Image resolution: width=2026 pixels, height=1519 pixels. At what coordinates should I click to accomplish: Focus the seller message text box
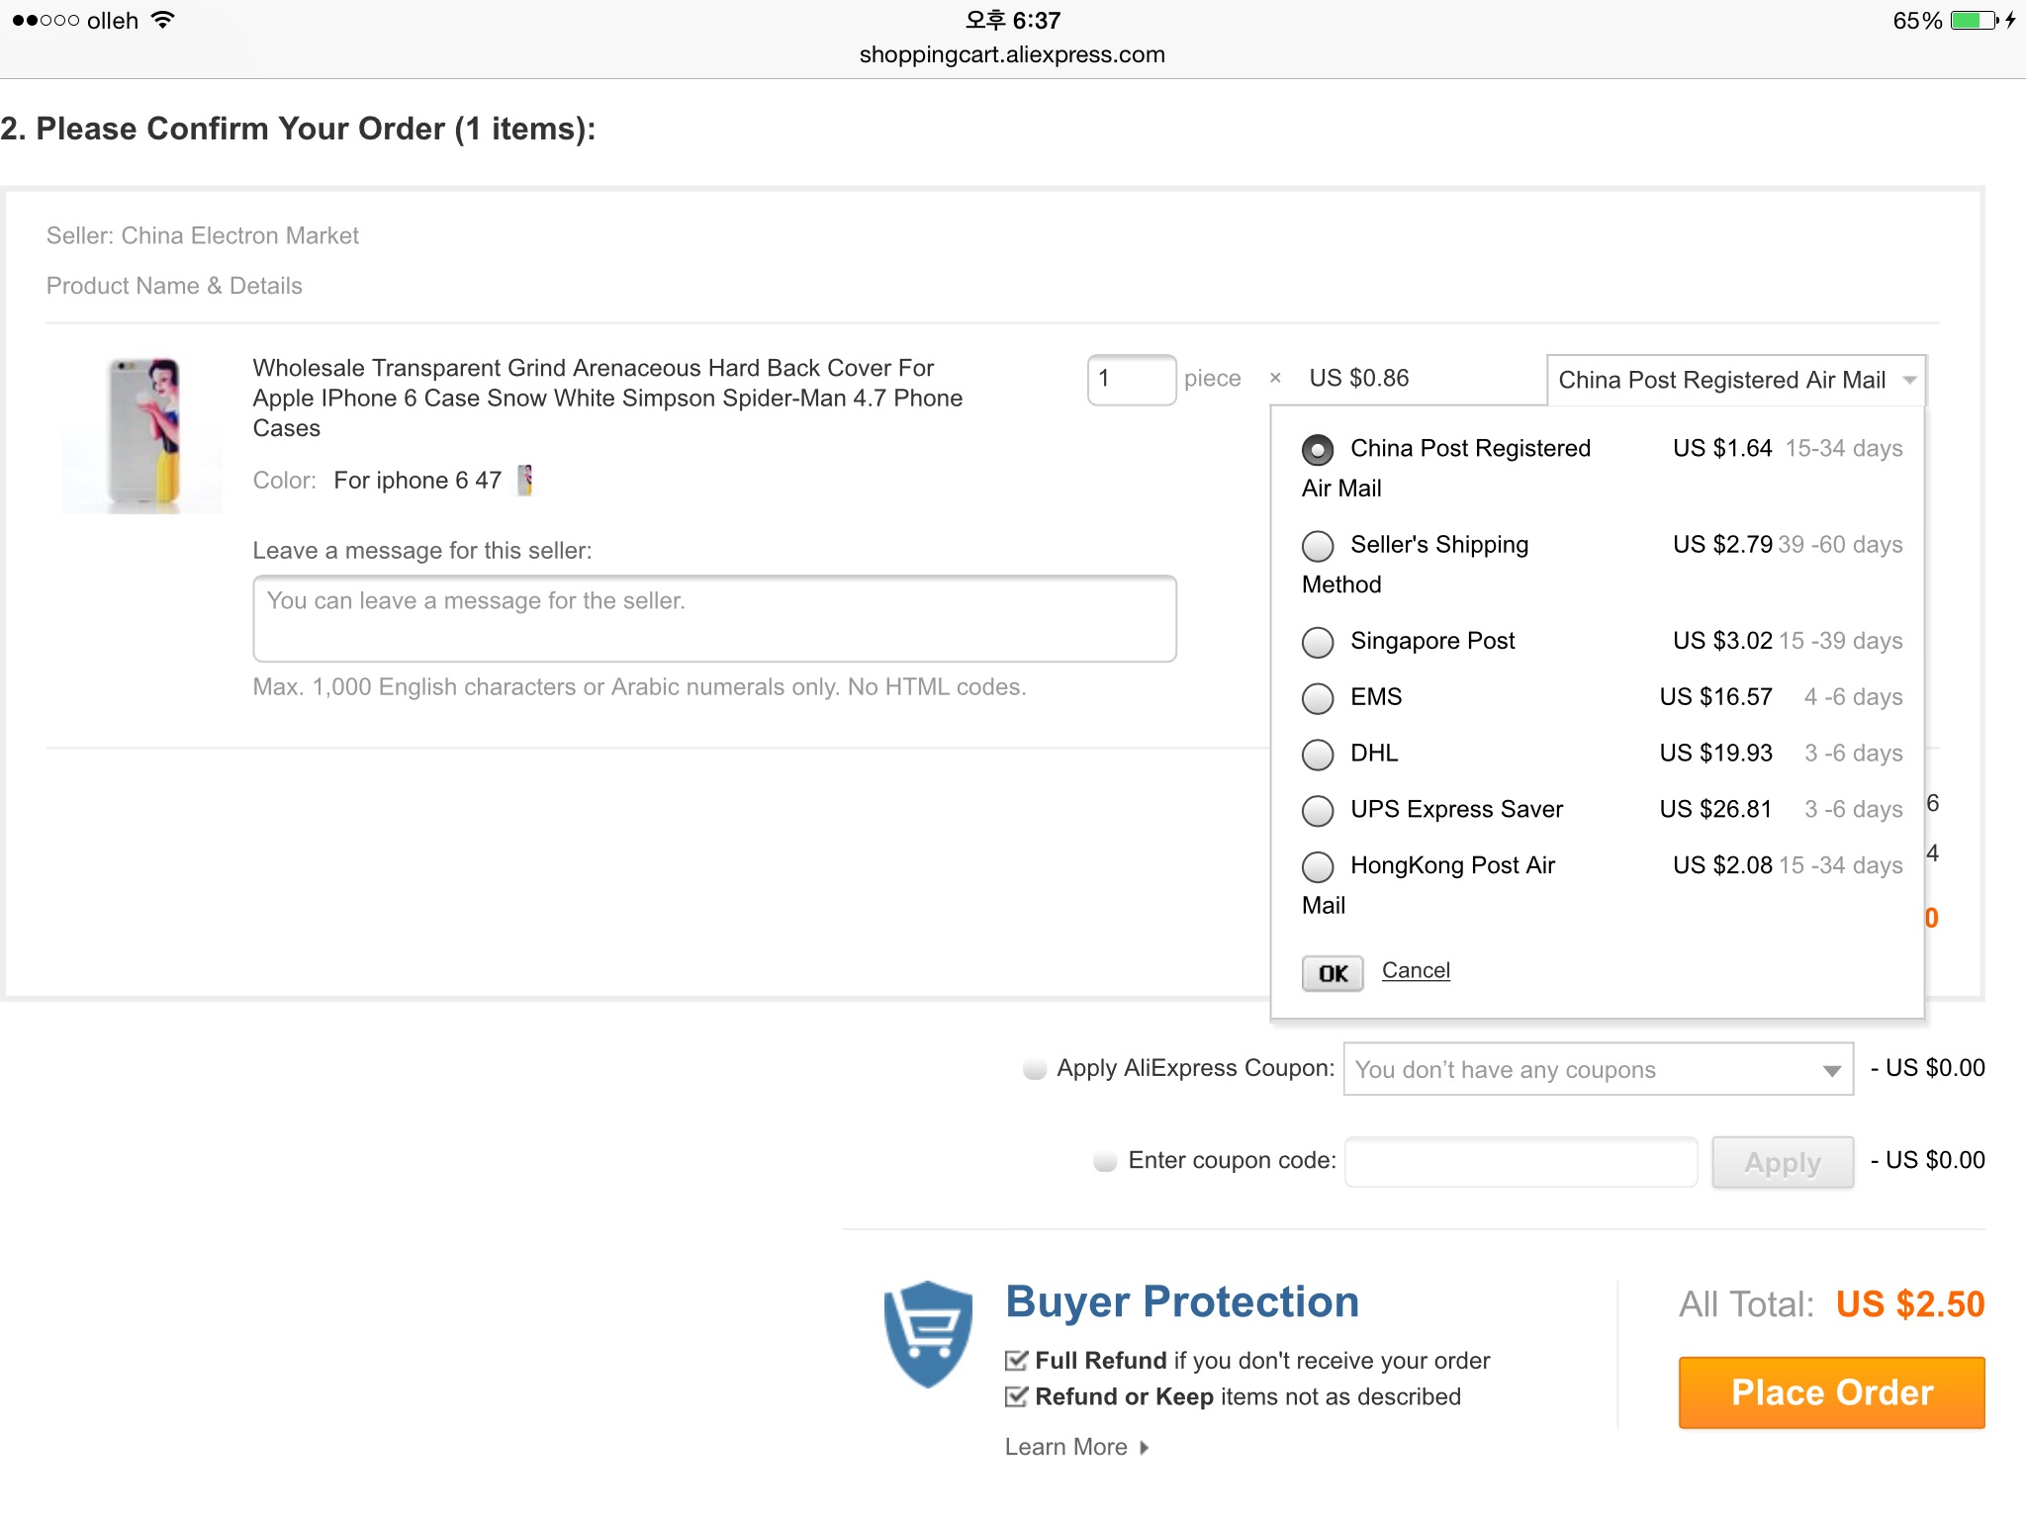(714, 618)
